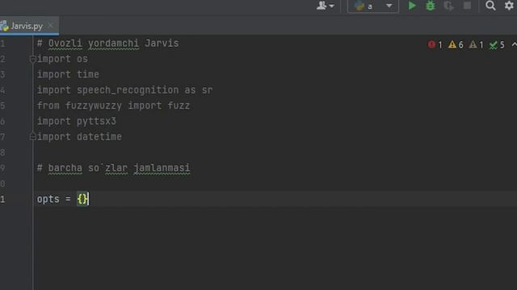Click the comment 'barcha so`zlar jamlanmasi'

(x=119, y=168)
